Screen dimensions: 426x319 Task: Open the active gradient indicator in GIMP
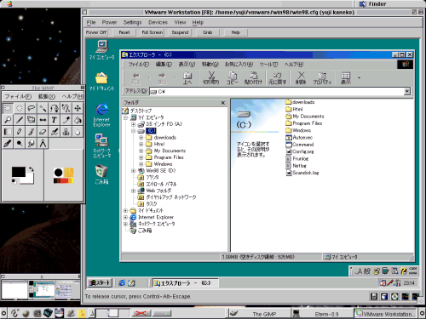click(64, 180)
